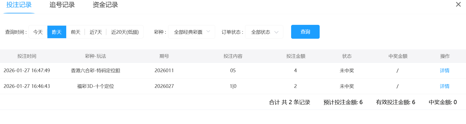This screenshot has width=466, height=124.
Task: Switch to the 追号记录 tab
Action: coord(62,5)
